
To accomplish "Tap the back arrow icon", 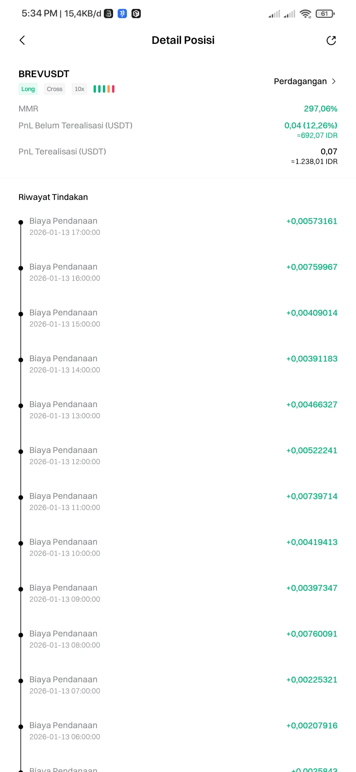I will [22, 40].
